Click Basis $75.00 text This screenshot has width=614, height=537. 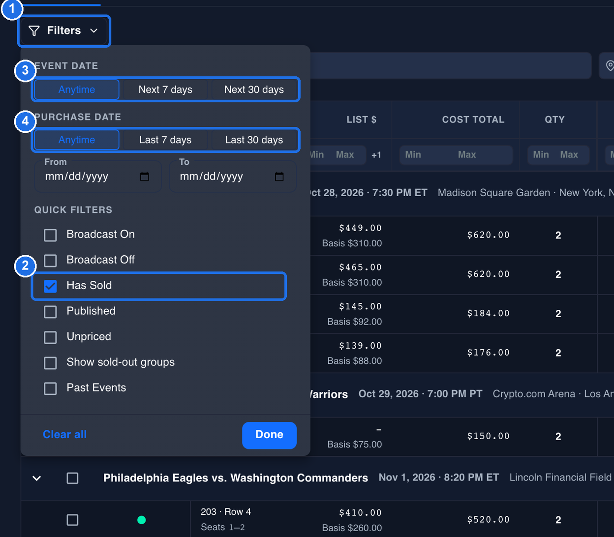point(354,445)
